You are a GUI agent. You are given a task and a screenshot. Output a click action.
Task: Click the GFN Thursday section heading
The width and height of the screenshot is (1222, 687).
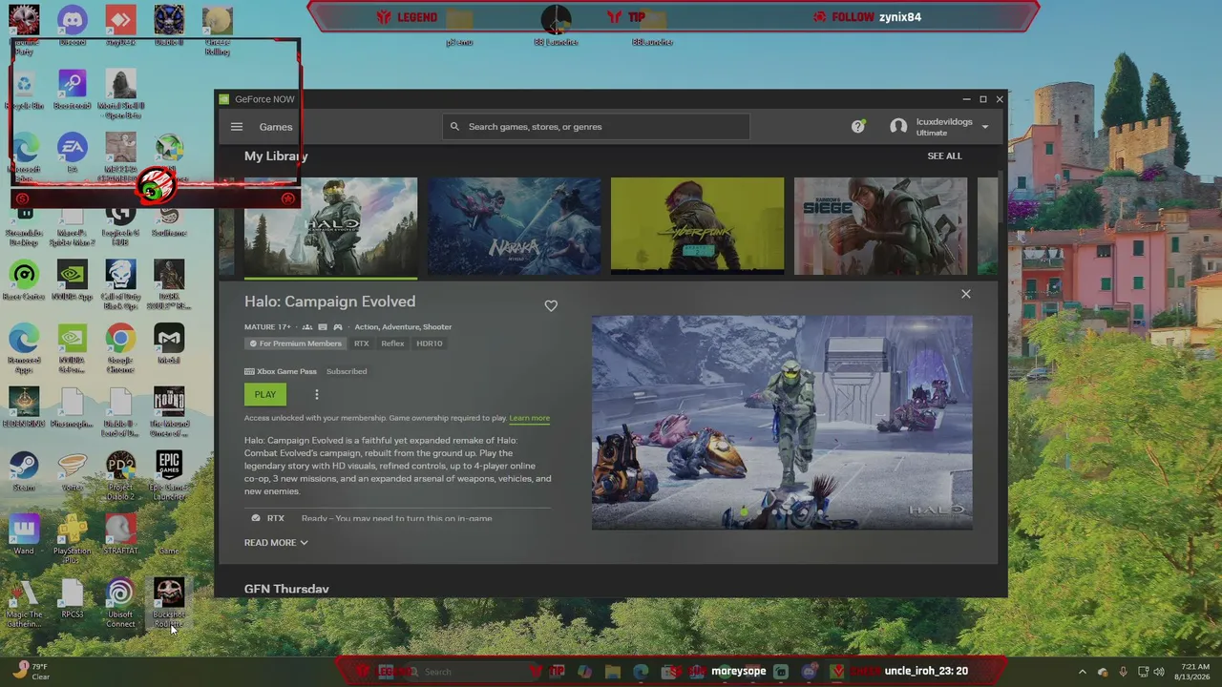tap(286, 589)
